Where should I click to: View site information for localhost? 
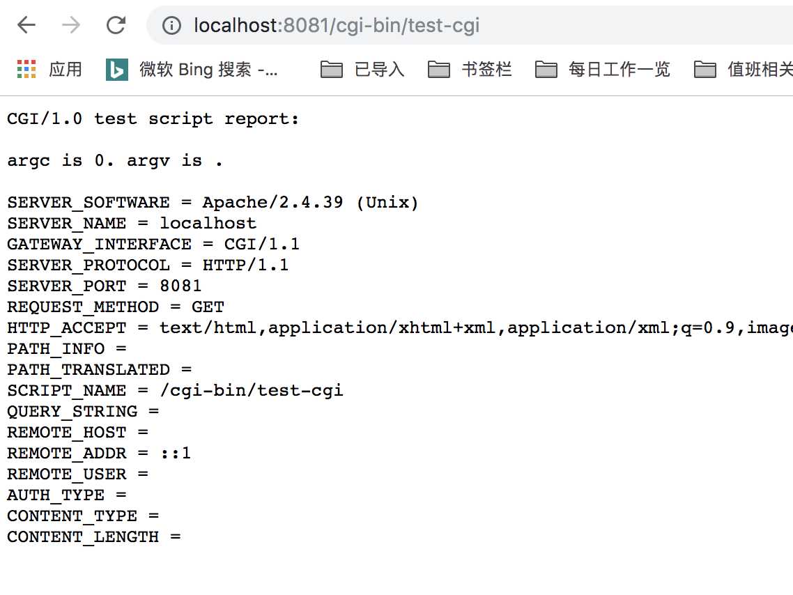(171, 26)
